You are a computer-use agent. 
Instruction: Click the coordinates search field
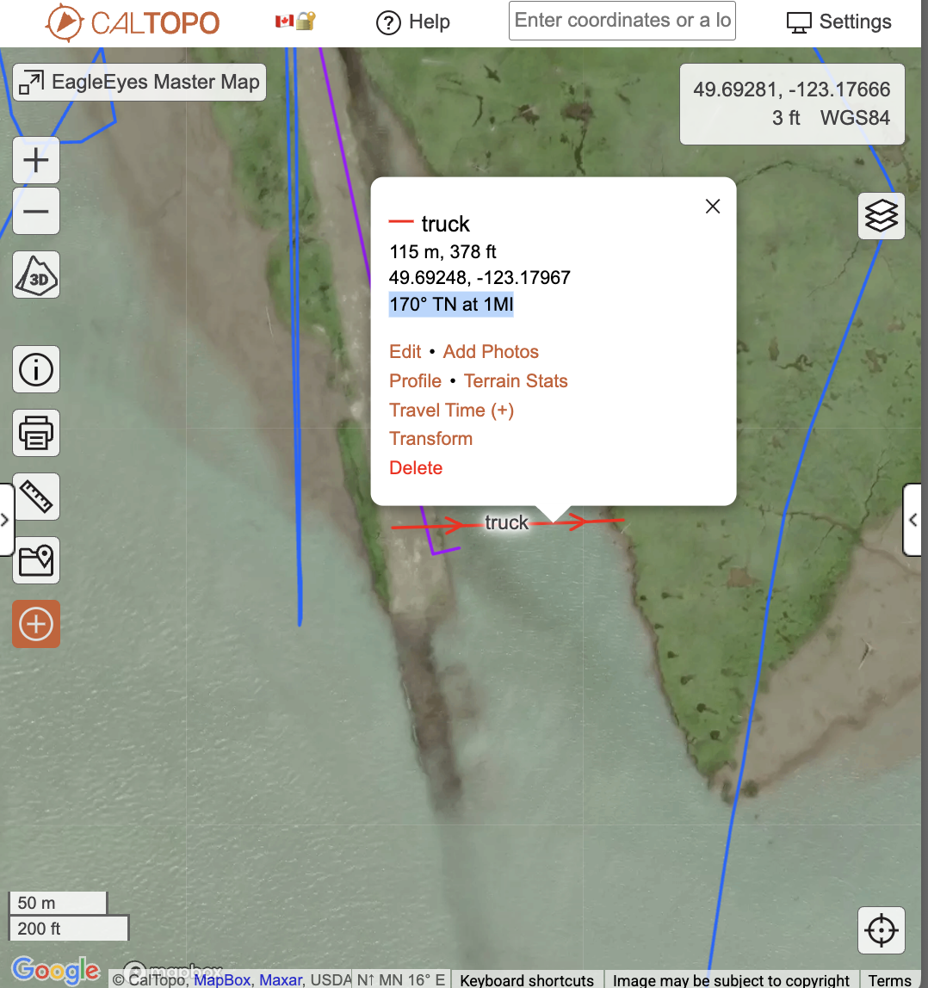622,21
